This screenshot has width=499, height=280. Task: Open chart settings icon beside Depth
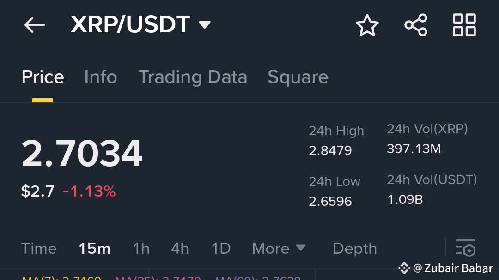tap(466, 248)
